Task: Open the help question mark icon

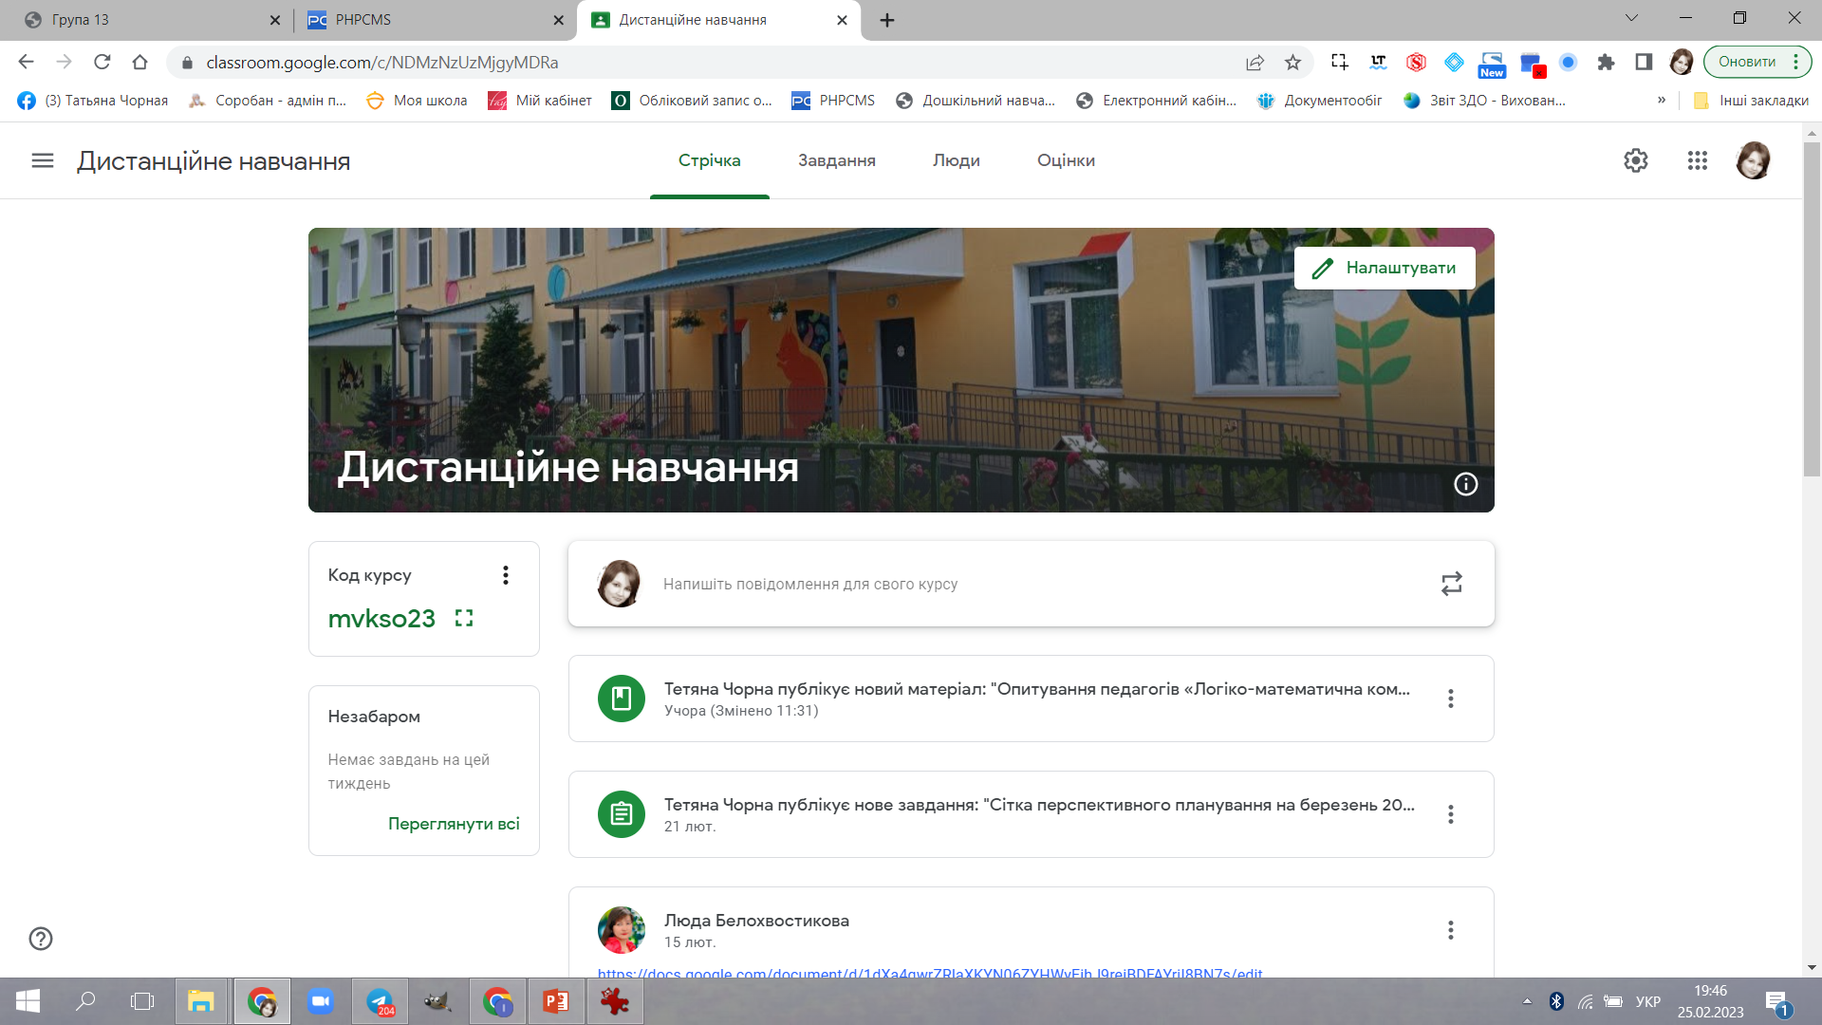Action: 41,939
